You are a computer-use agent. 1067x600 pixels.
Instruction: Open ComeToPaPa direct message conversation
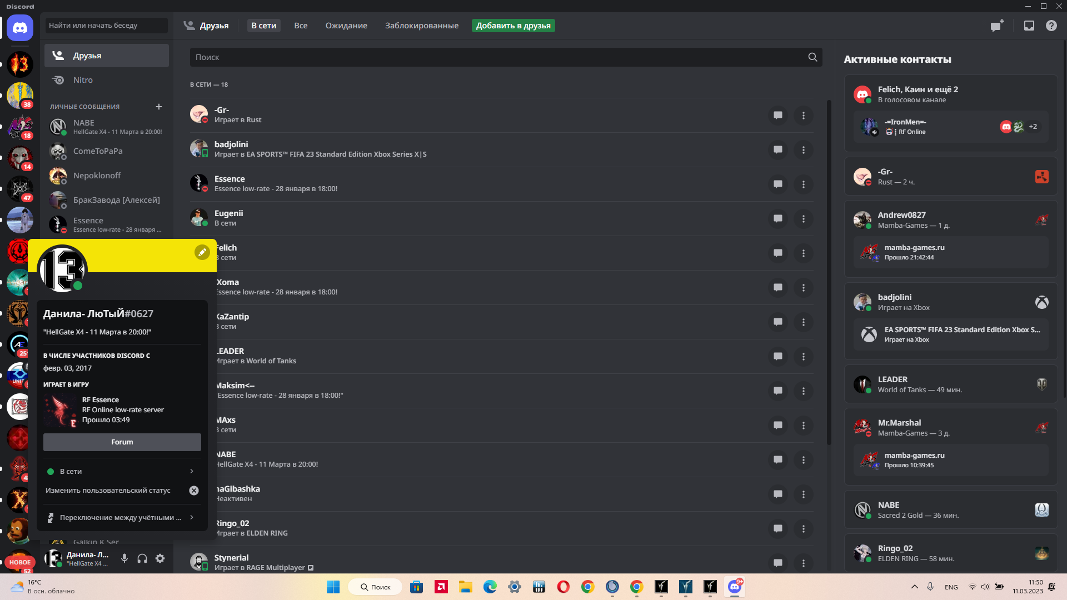(107, 151)
